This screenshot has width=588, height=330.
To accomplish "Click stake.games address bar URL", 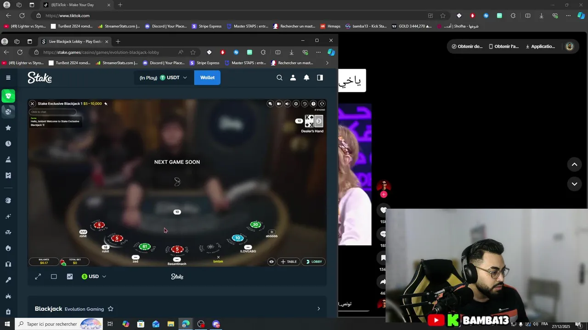I will click(101, 52).
